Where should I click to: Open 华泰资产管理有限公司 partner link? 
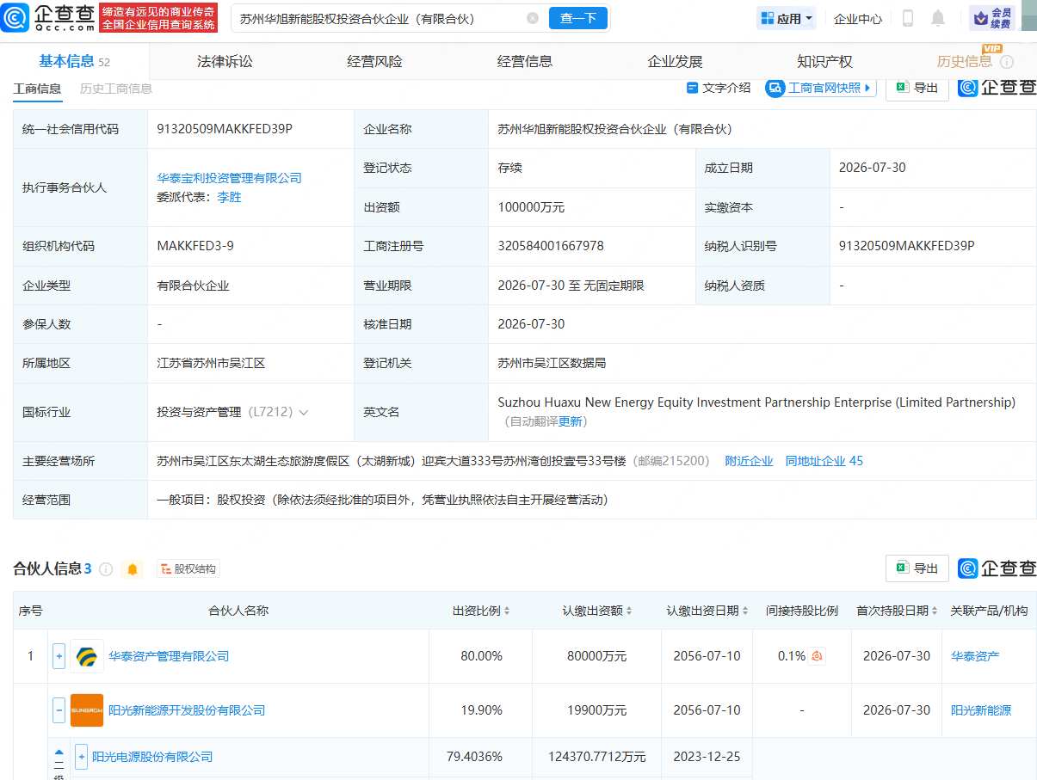(x=169, y=656)
